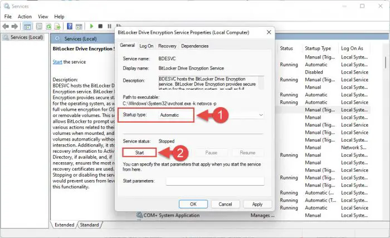Open Properties via the toolbar icon
This screenshot has height=238, width=390.
pyautogui.click(x=39, y=26)
